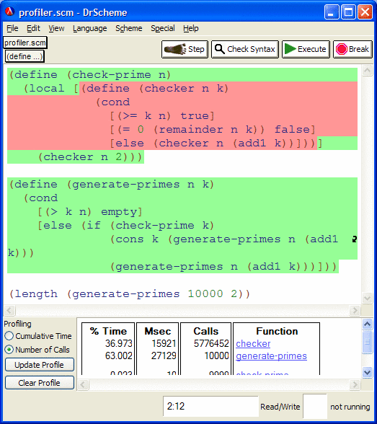The width and height of the screenshot is (377, 424).
Task: Click the 10000 calls value in table
Action: click(216, 356)
